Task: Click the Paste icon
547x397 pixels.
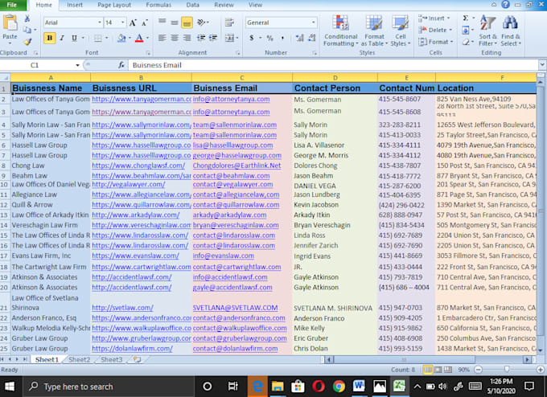Action: point(10,23)
